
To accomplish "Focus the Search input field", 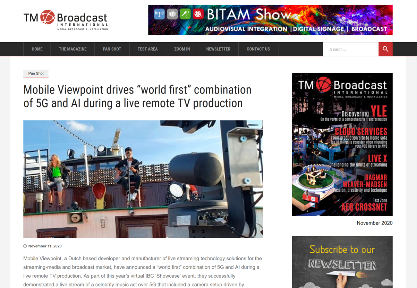I will pos(351,49).
